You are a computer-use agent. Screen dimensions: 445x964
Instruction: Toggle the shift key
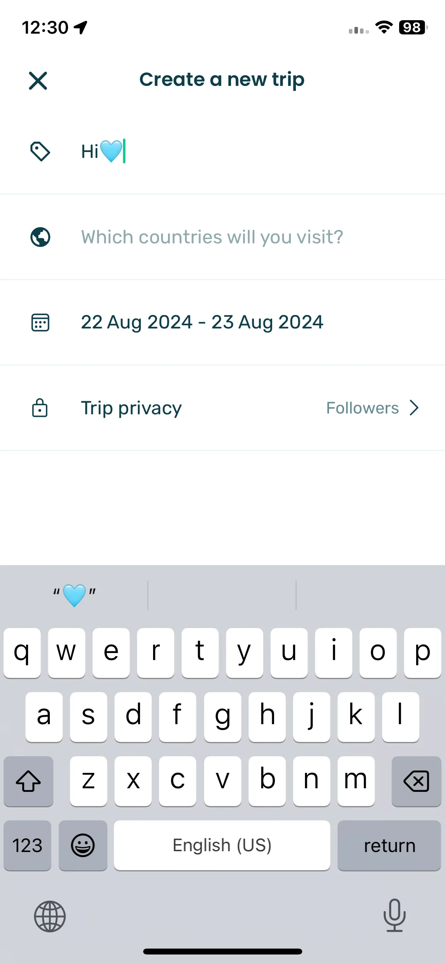[x=28, y=781]
